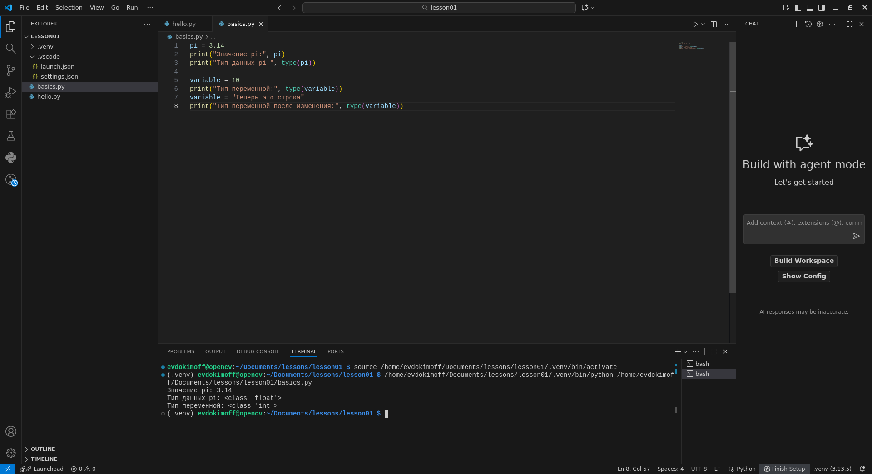Click the Run Python File play button
Screen dimensions: 872x474
[695, 24]
